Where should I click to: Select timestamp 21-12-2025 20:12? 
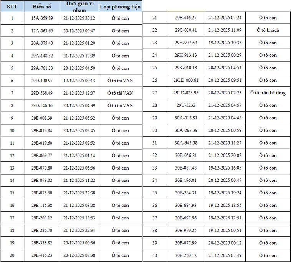[x=80, y=18]
